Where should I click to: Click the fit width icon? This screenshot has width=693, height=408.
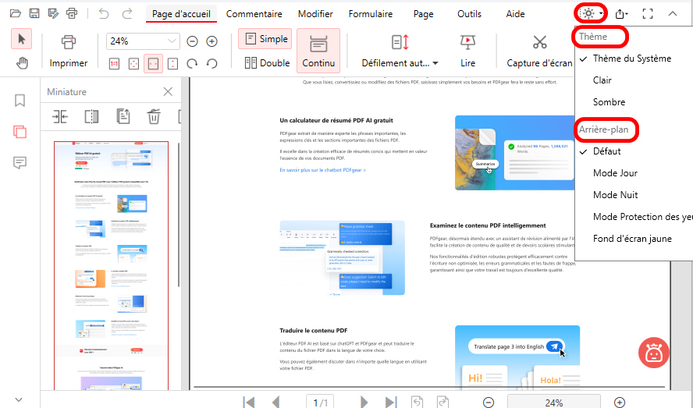coord(153,64)
